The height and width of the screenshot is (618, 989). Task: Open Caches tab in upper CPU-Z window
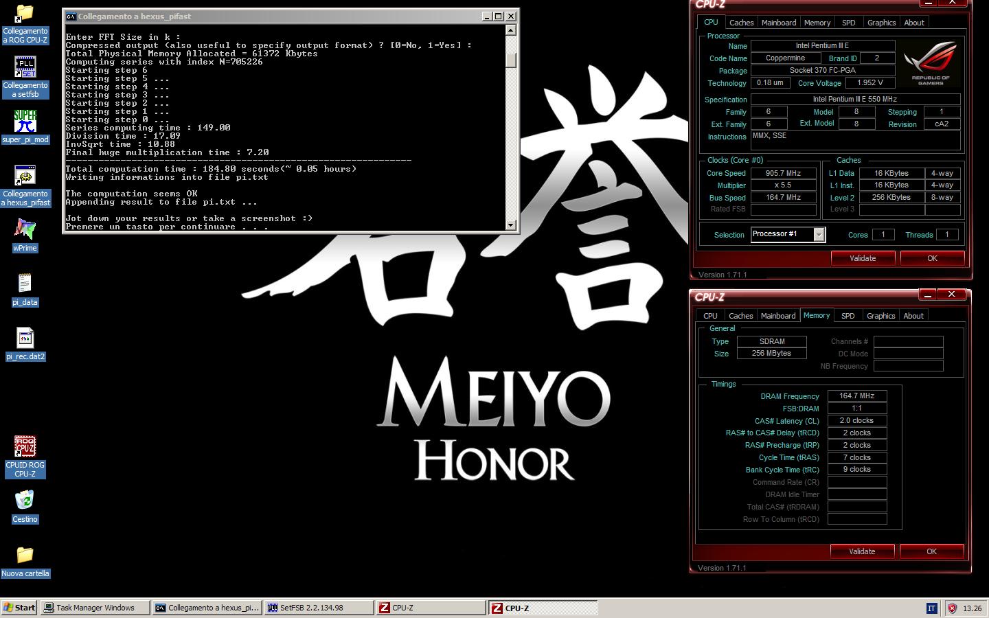coord(741,23)
